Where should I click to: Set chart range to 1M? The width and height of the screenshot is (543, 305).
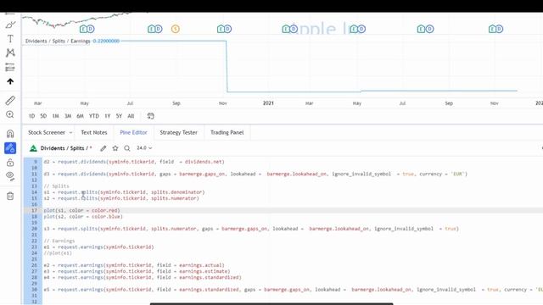[55, 116]
